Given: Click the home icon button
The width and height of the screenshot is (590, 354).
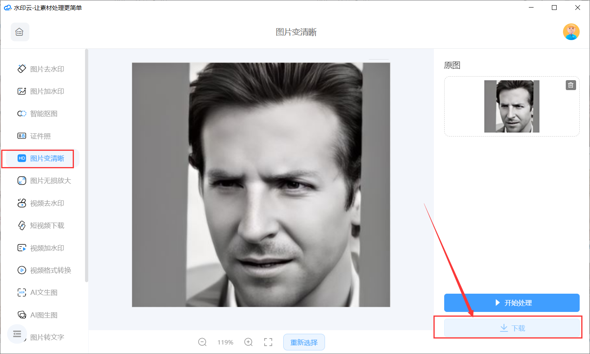Looking at the screenshot, I should (19, 32).
